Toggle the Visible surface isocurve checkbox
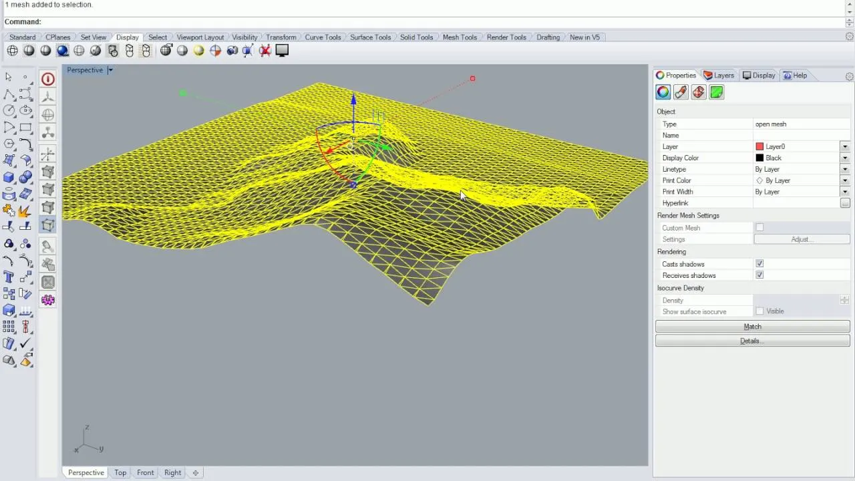Viewport: 855px width, 481px height. tap(759, 311)
